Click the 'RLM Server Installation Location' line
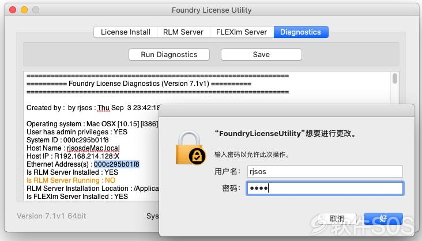This screenshot has height=241, width=422. pos(93,189)
